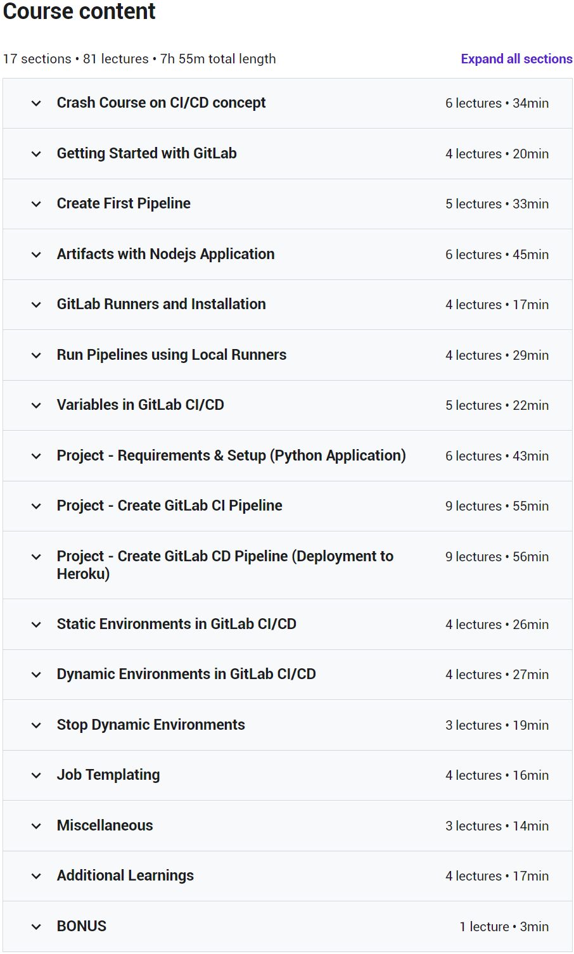The height and width of the screenshot is (954, 574).
Task: Select Project - Create GitLab CI Pipeline title
Action: [169, 506]
